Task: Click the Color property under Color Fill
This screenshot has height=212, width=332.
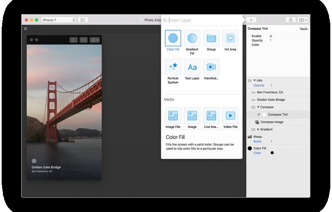Action: 257,153
